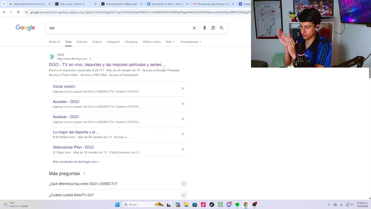Image resolution: width=371 pixels, height=209 pixels.
Task: Open the Más dropdown in search filters
Action: click(x=170, y=42)
